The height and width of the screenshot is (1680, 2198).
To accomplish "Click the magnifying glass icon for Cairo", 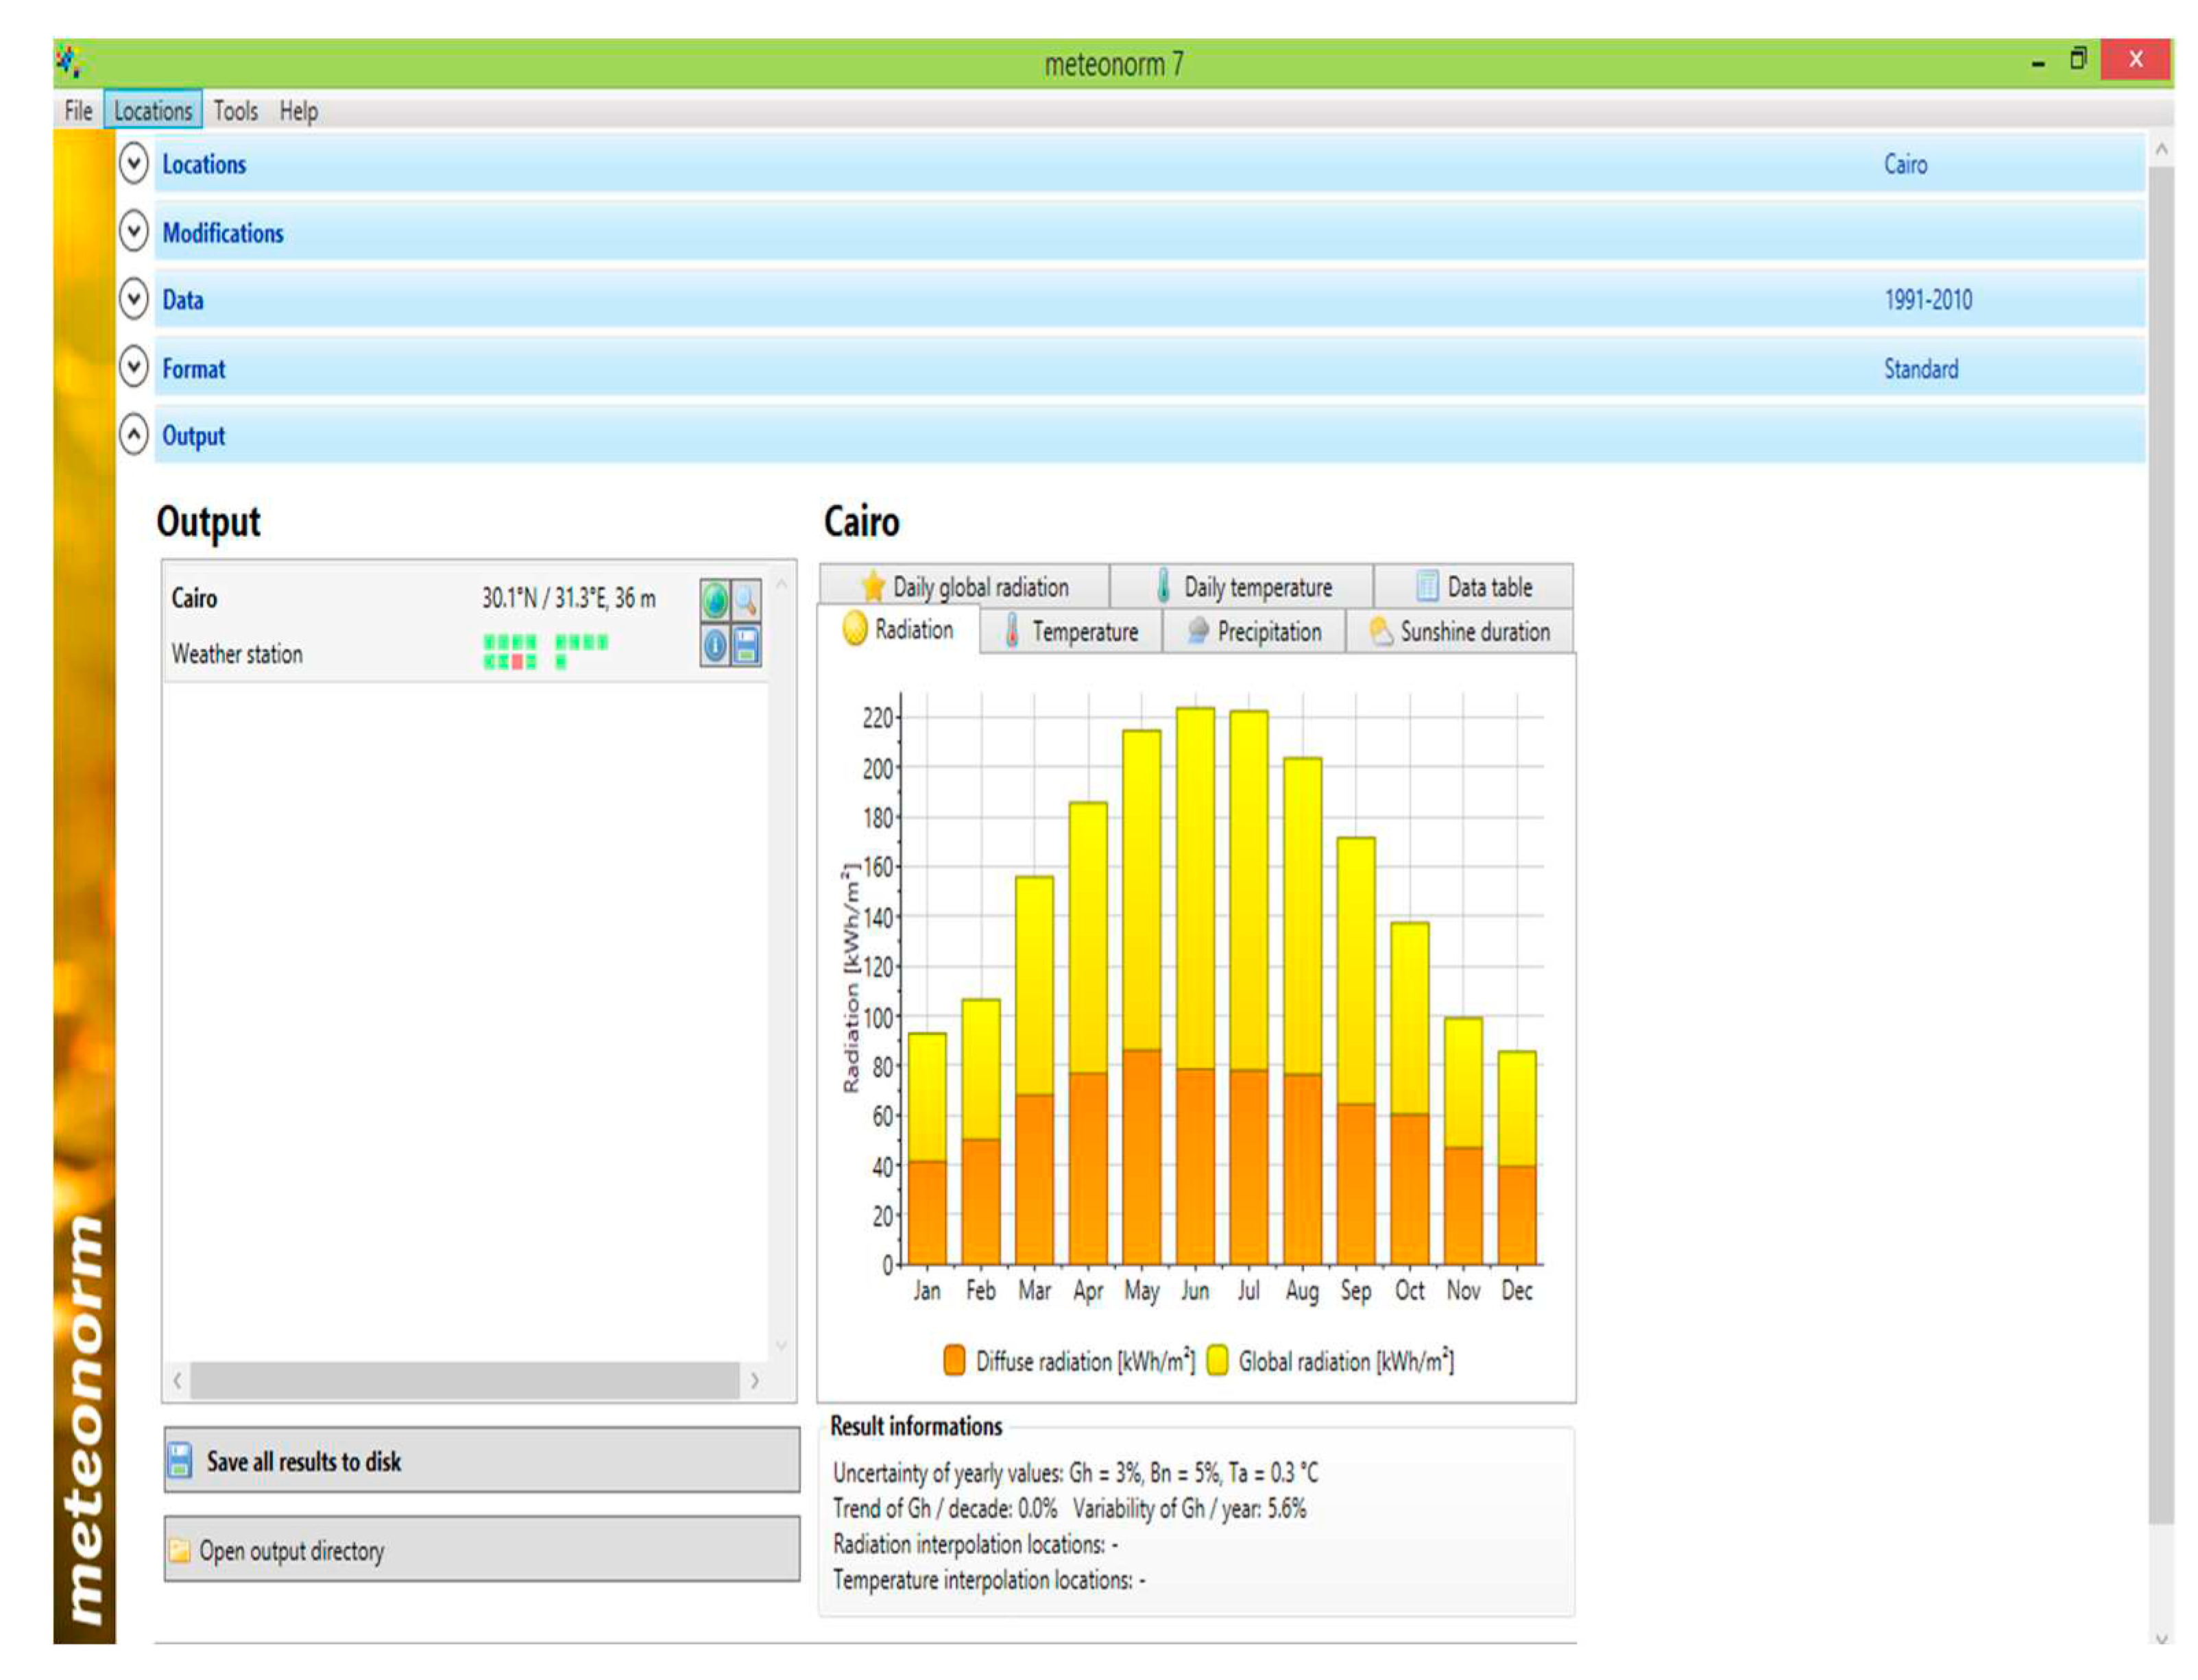I will click(x=746, y=600).
